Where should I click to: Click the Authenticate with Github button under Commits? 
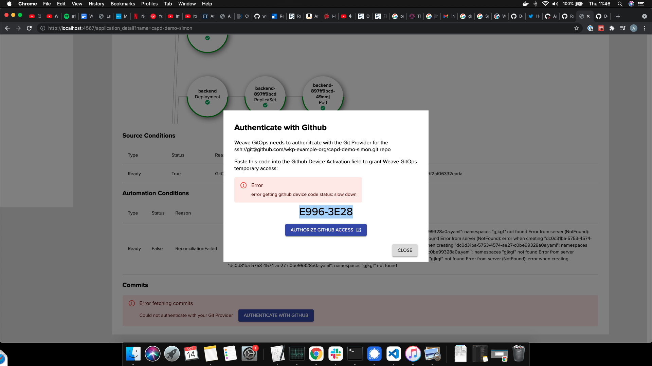pyautogui.click(x=276, y=315)
